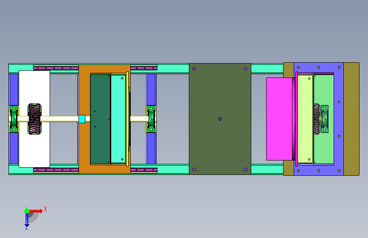
Task: Select the upper-left purple linear guide rail
Action: coord(56,68)
